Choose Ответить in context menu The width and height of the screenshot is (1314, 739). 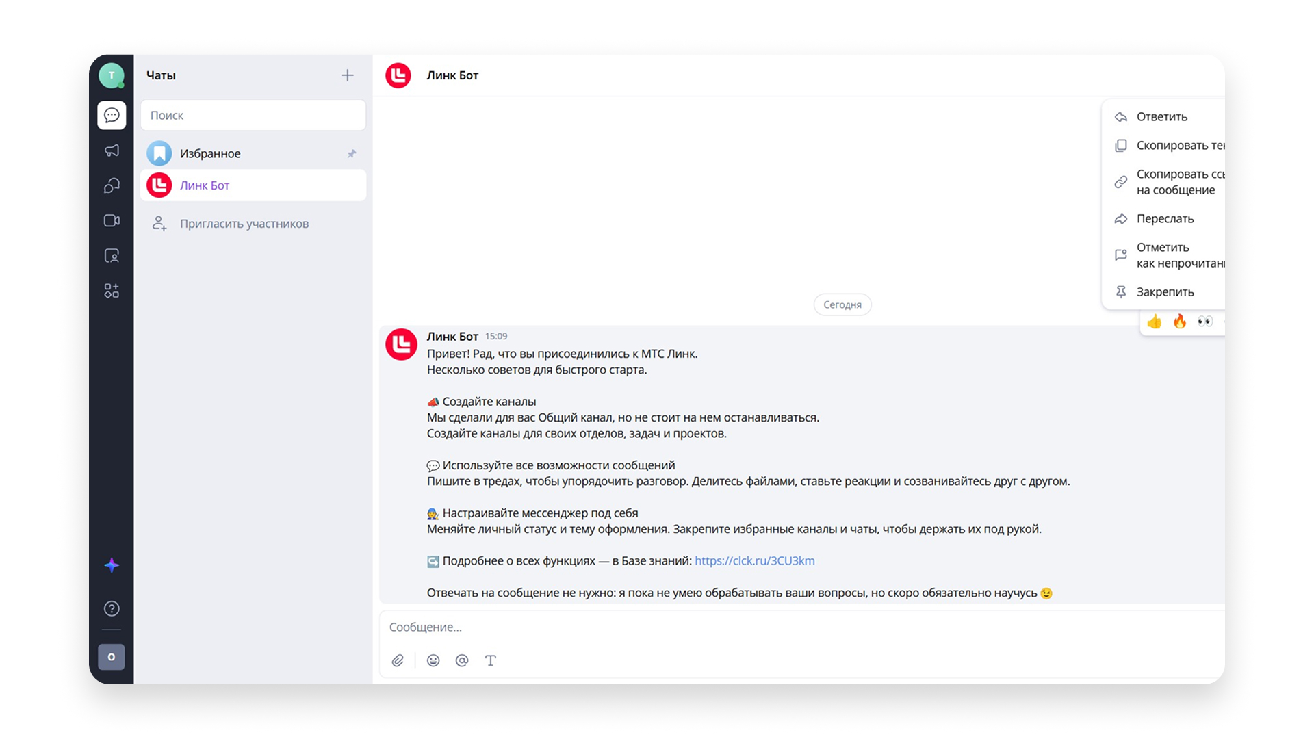coord(1163,117)
